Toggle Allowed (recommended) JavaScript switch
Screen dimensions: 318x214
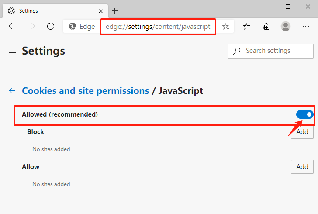[304, 114]
